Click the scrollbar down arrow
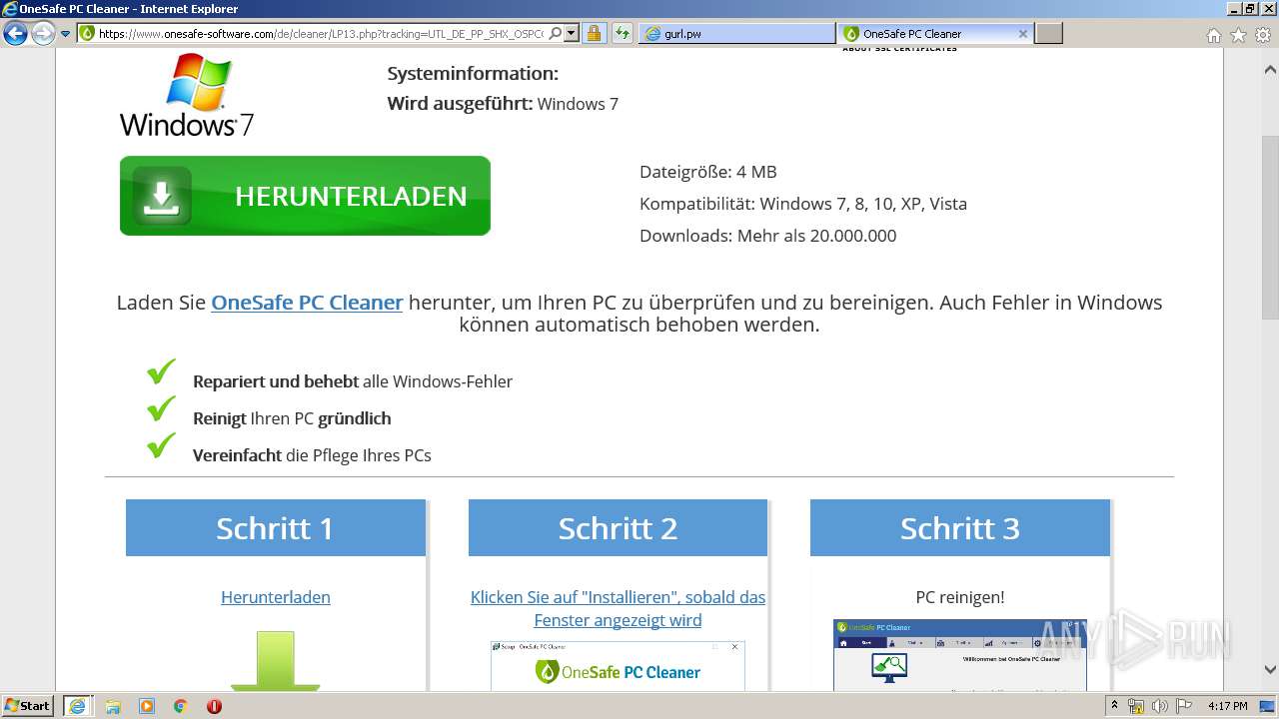The image size is (1279, 719). [x=1270, y=670]
